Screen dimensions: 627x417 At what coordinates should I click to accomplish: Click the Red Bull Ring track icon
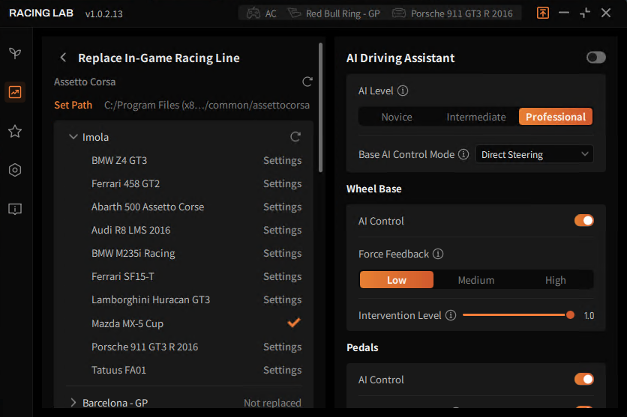[x=295, y=13]
